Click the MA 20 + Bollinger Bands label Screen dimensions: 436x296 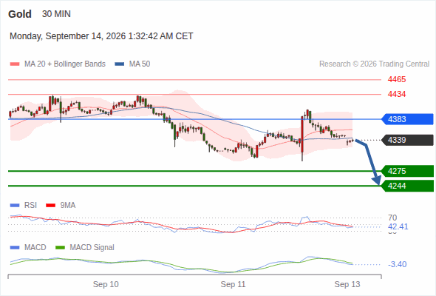[x=65, y=64]
